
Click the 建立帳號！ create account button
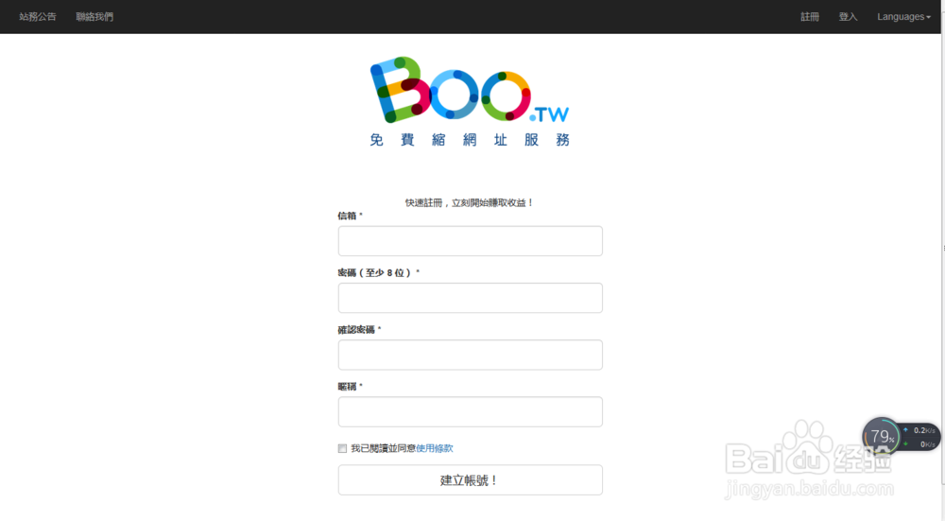[x=470, y=480]
